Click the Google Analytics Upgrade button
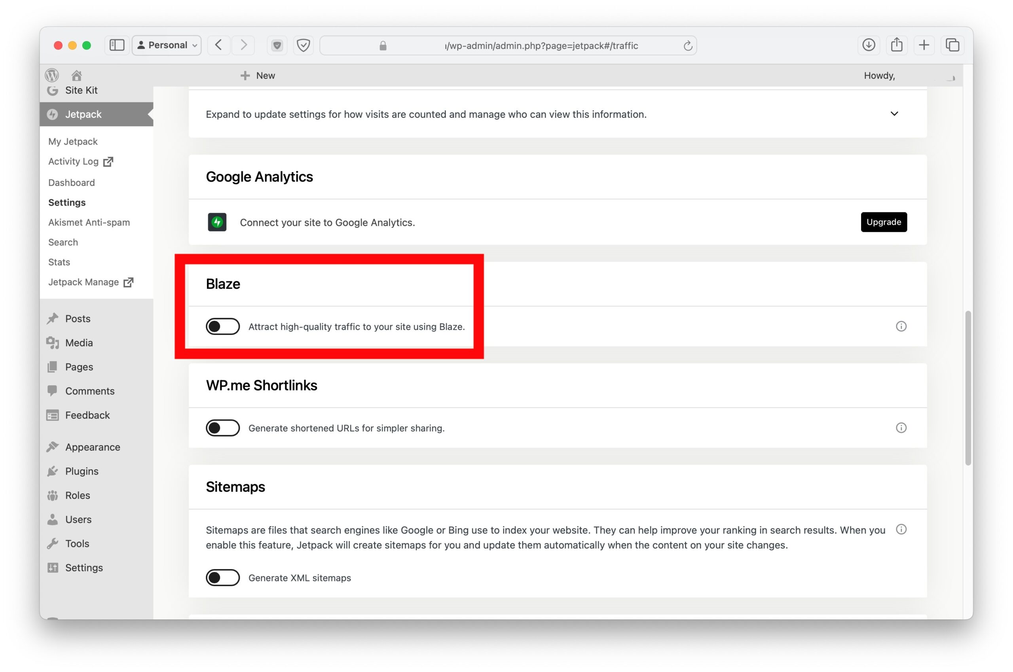1013x672 pixels. [x=883, y=222]
